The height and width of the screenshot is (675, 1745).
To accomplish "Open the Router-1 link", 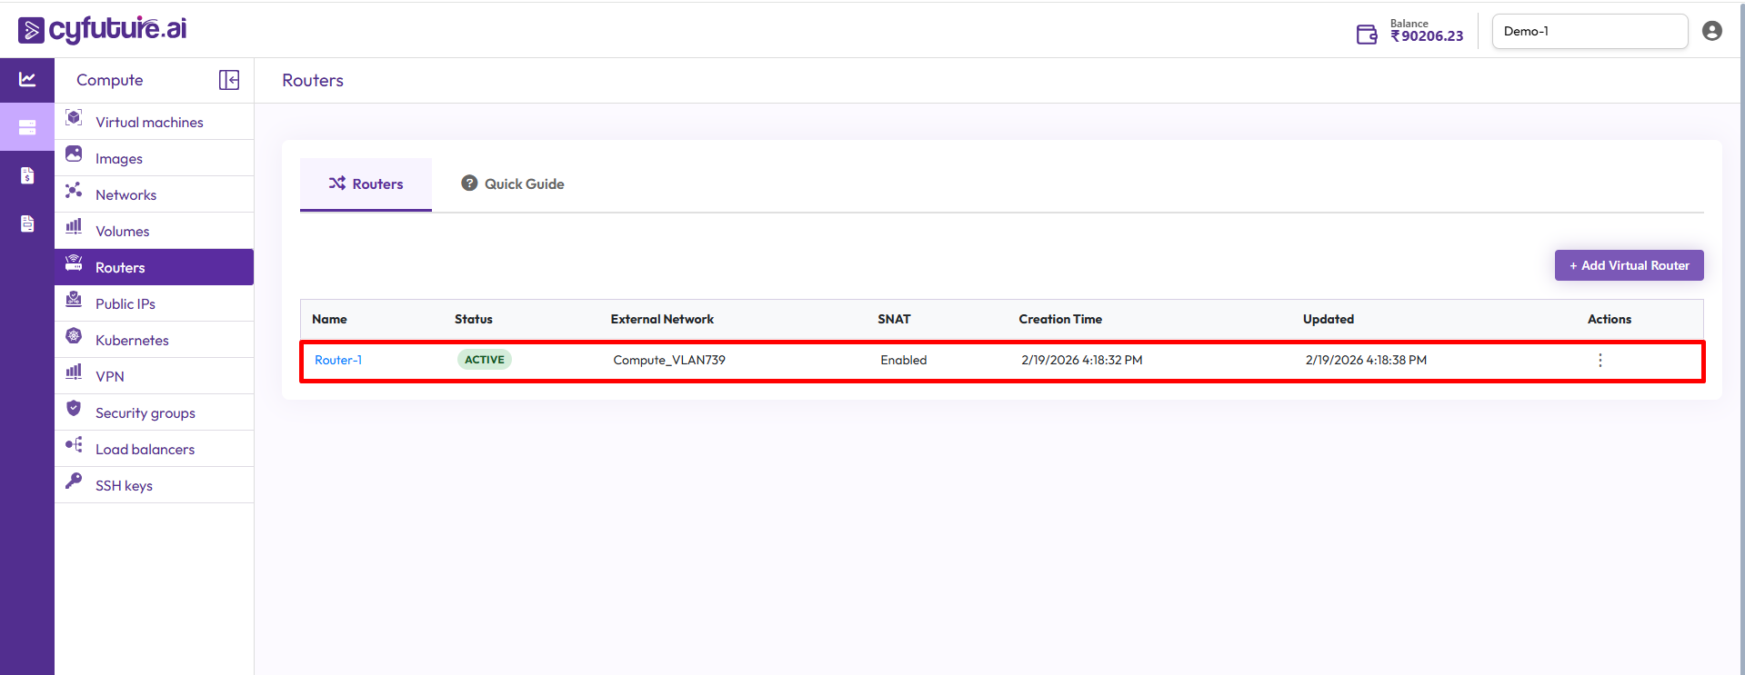I will pos(338,360).
